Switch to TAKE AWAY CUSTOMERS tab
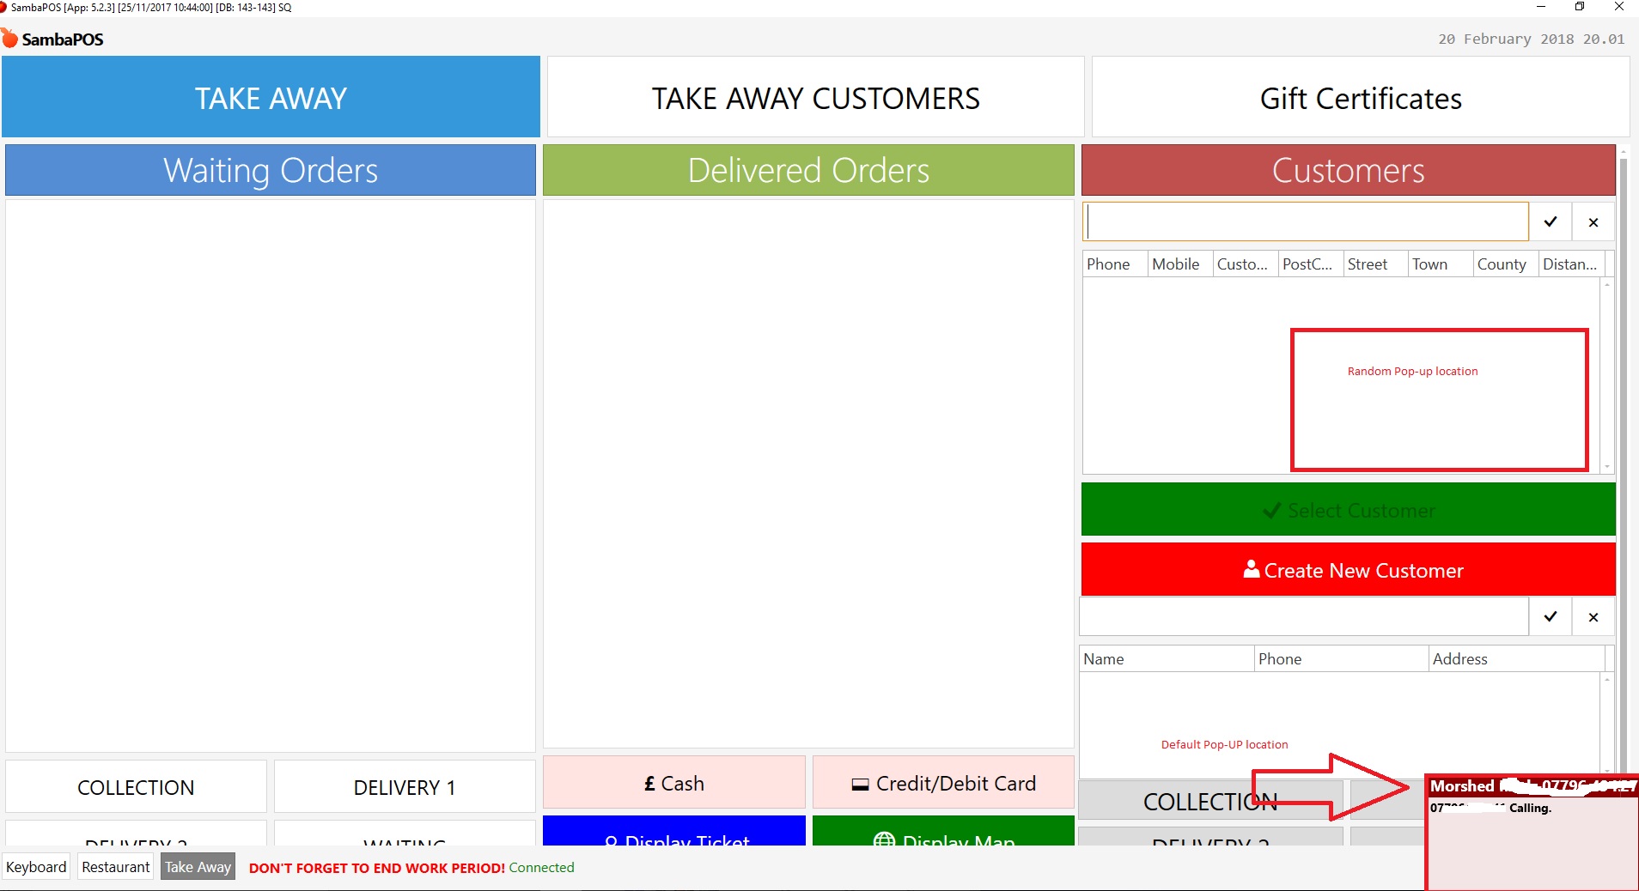Image resolution: width=1639 pixels, height=891 pixels. (815, 98)
